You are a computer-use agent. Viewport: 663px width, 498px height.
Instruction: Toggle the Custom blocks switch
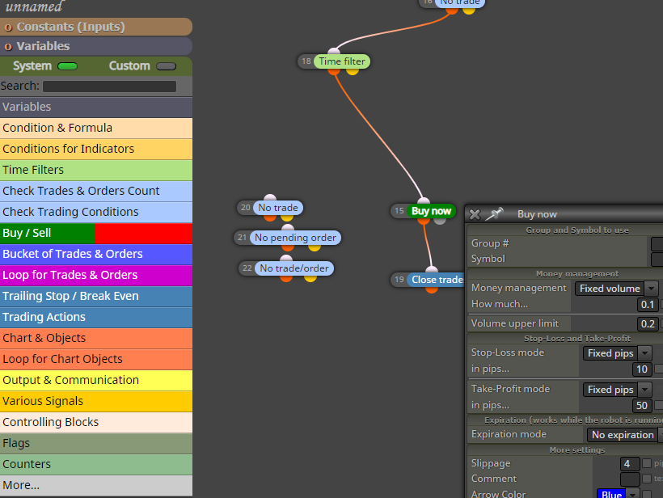point(167,66)
